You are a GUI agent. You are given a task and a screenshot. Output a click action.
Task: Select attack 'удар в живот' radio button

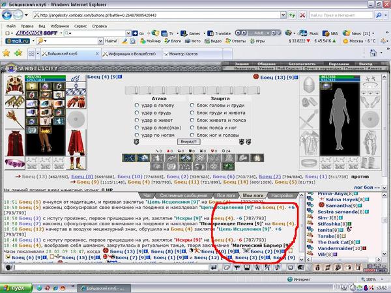[x=137, y=120]
